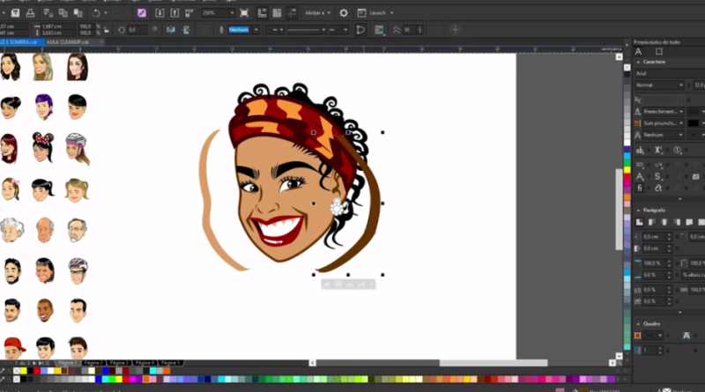Open the outline width Nenhum dropdown
This screenshot has height=392, width=705.
(x=256, y=30)
